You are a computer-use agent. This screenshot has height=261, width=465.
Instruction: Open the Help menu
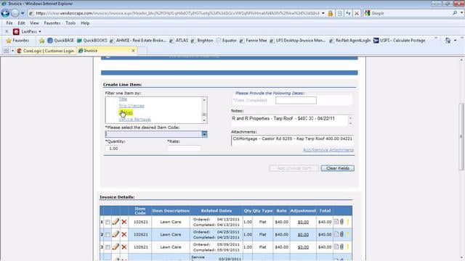point(85,23)
